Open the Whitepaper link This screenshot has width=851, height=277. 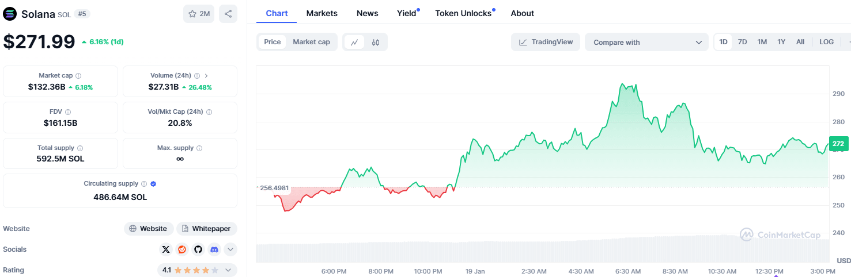pyautogui.click(x=206, y=229)
